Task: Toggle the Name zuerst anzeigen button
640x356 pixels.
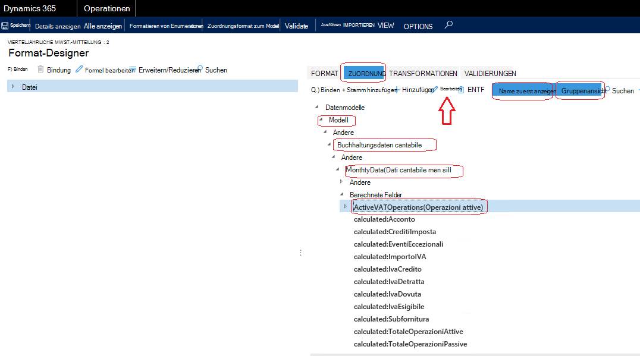Action: 523,91
